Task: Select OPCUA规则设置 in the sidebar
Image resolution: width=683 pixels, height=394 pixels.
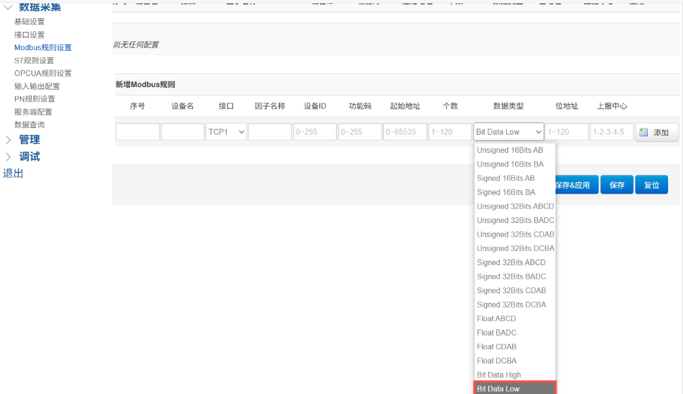Action: [34, 73]
